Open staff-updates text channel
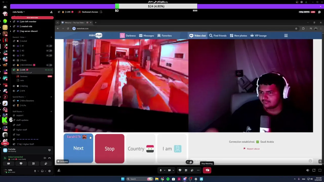 [x=32, y=120]
